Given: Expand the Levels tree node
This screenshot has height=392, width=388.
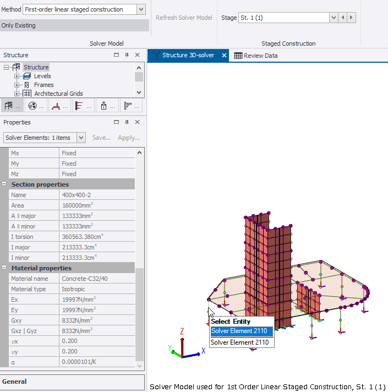Looking at the screenshot, I should pos(17,76).
